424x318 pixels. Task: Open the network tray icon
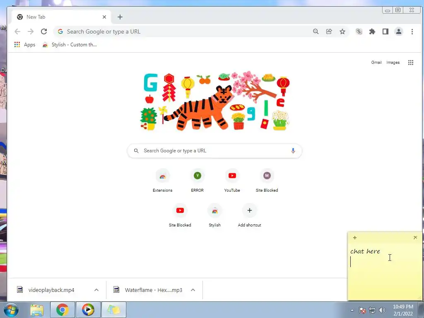[x=372, y=310]
